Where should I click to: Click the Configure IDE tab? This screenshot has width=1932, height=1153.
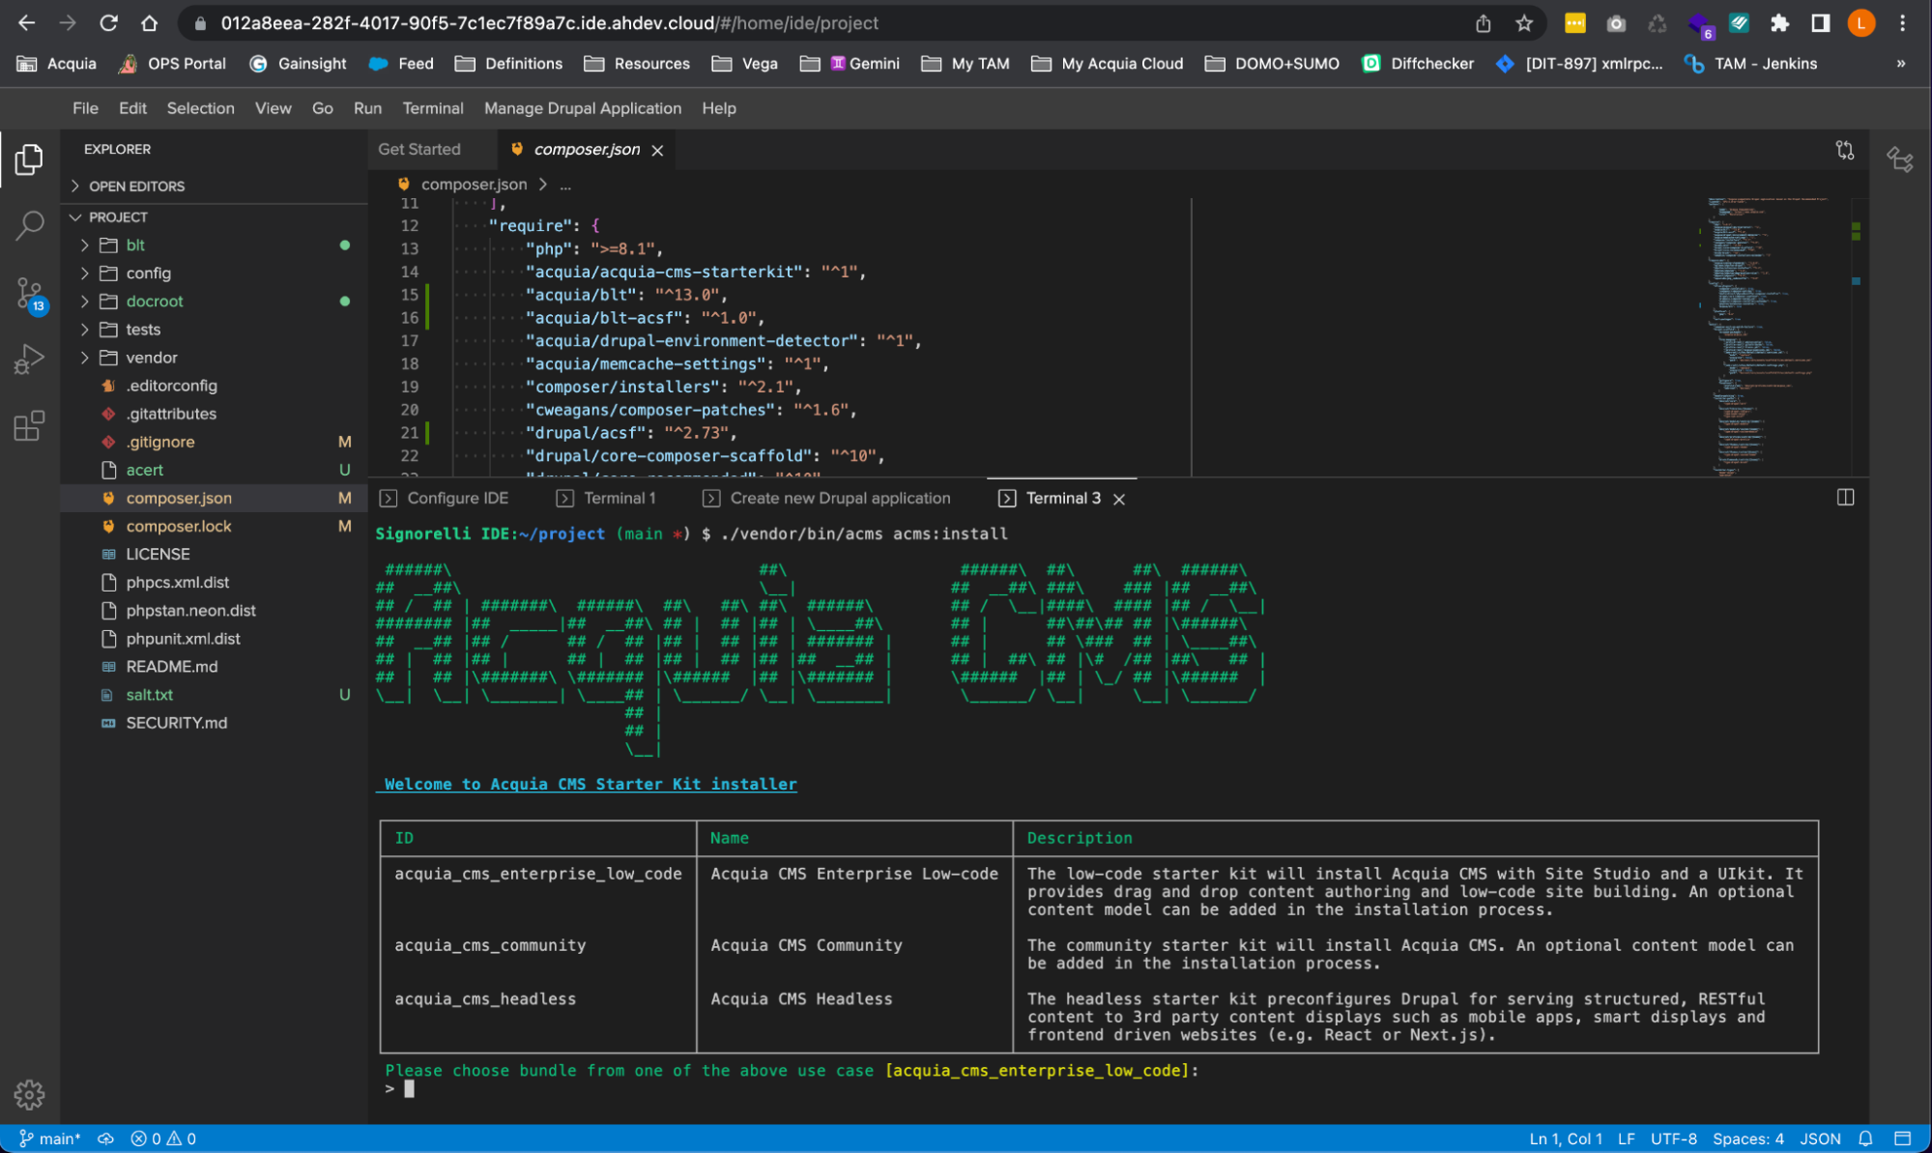pyautogui.click(x=444, y=497)
